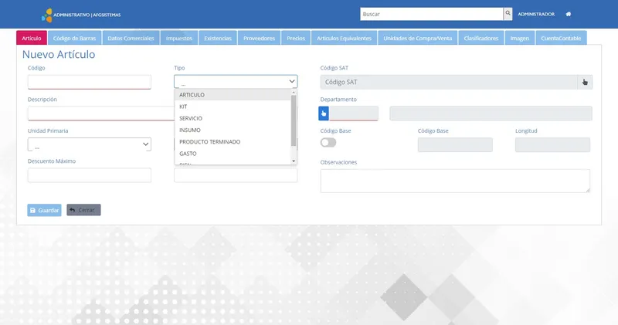Viewport: 618px width, 325px height.
Task: Click the ADMINISTRADOR user link
Action: coord(536,14)
